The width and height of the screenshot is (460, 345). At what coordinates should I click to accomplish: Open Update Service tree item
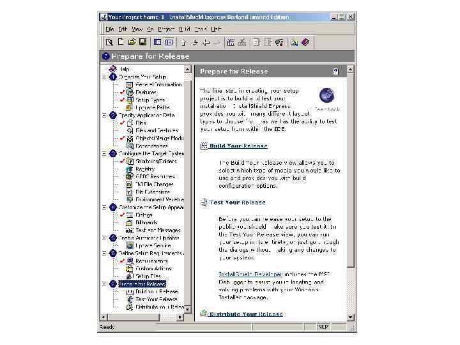tap(153, 245)
